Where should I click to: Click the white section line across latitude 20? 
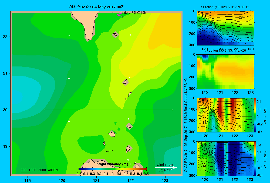(x=109, y=110)
